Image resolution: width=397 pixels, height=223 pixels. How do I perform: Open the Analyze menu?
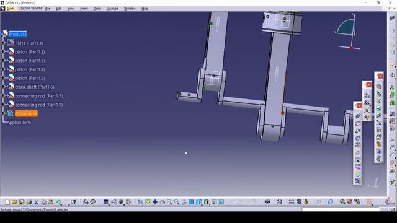pos(113,9)
